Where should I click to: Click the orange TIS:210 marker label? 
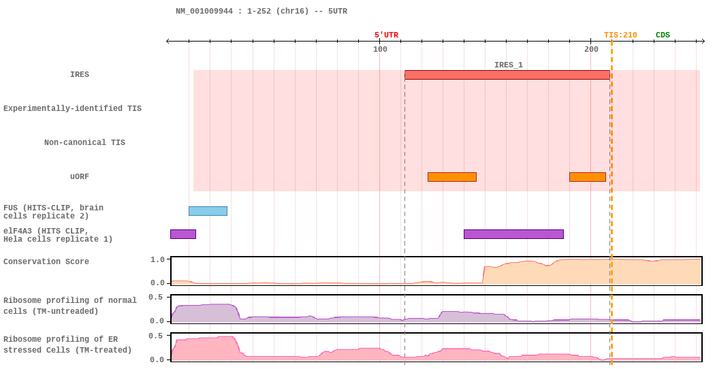620,35
